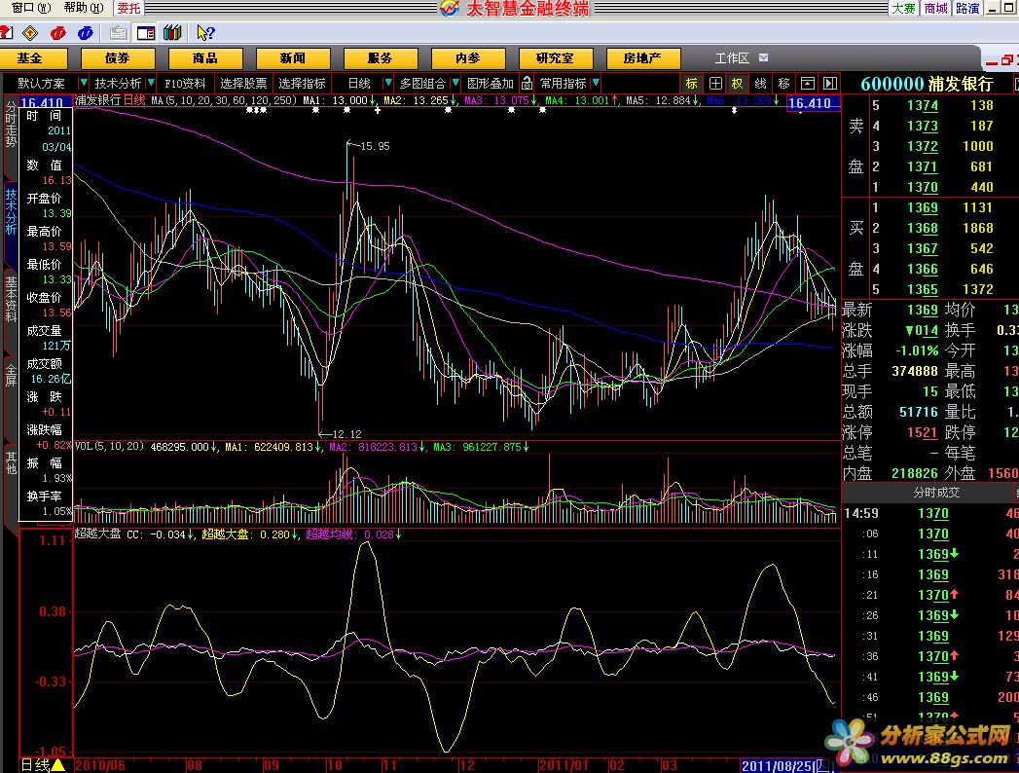Click the VOL(5,10,20) volume indicator label
This screenshot has width=1019, height=773.
(109, 447)
